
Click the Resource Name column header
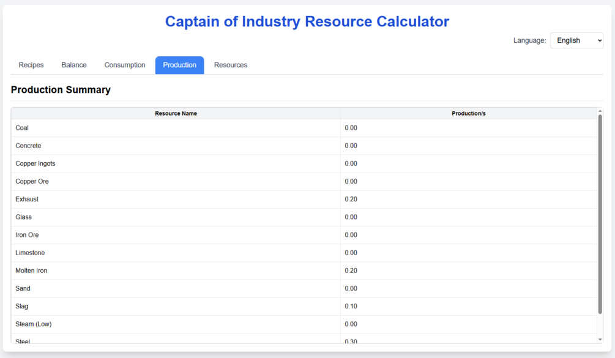(x=176, y=113)
